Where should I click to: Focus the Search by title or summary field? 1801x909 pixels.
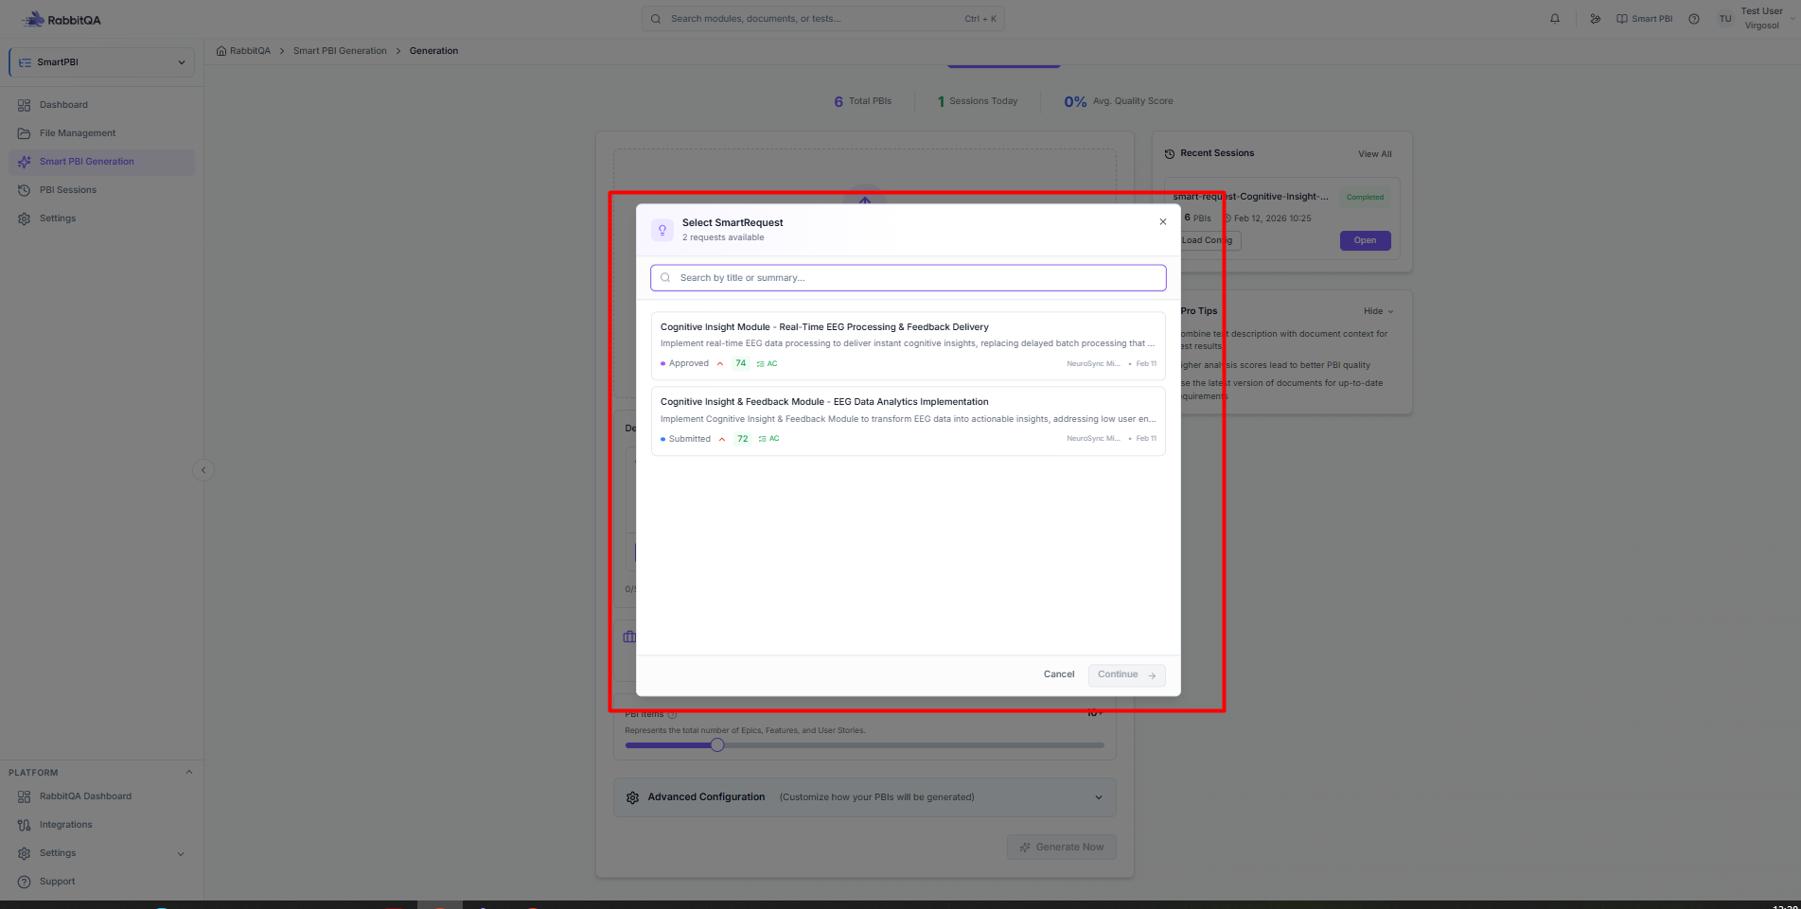point(909,278)
